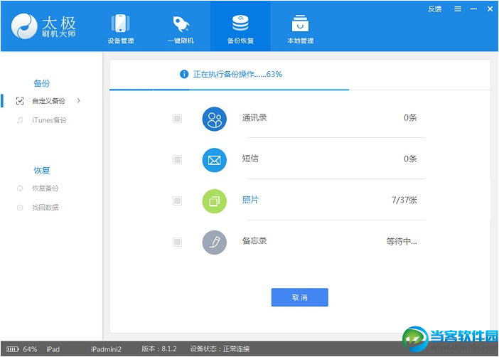The image size is (499, 357).
Task: Select the 一键刷机 rocket icon
Action: [180, 23]
